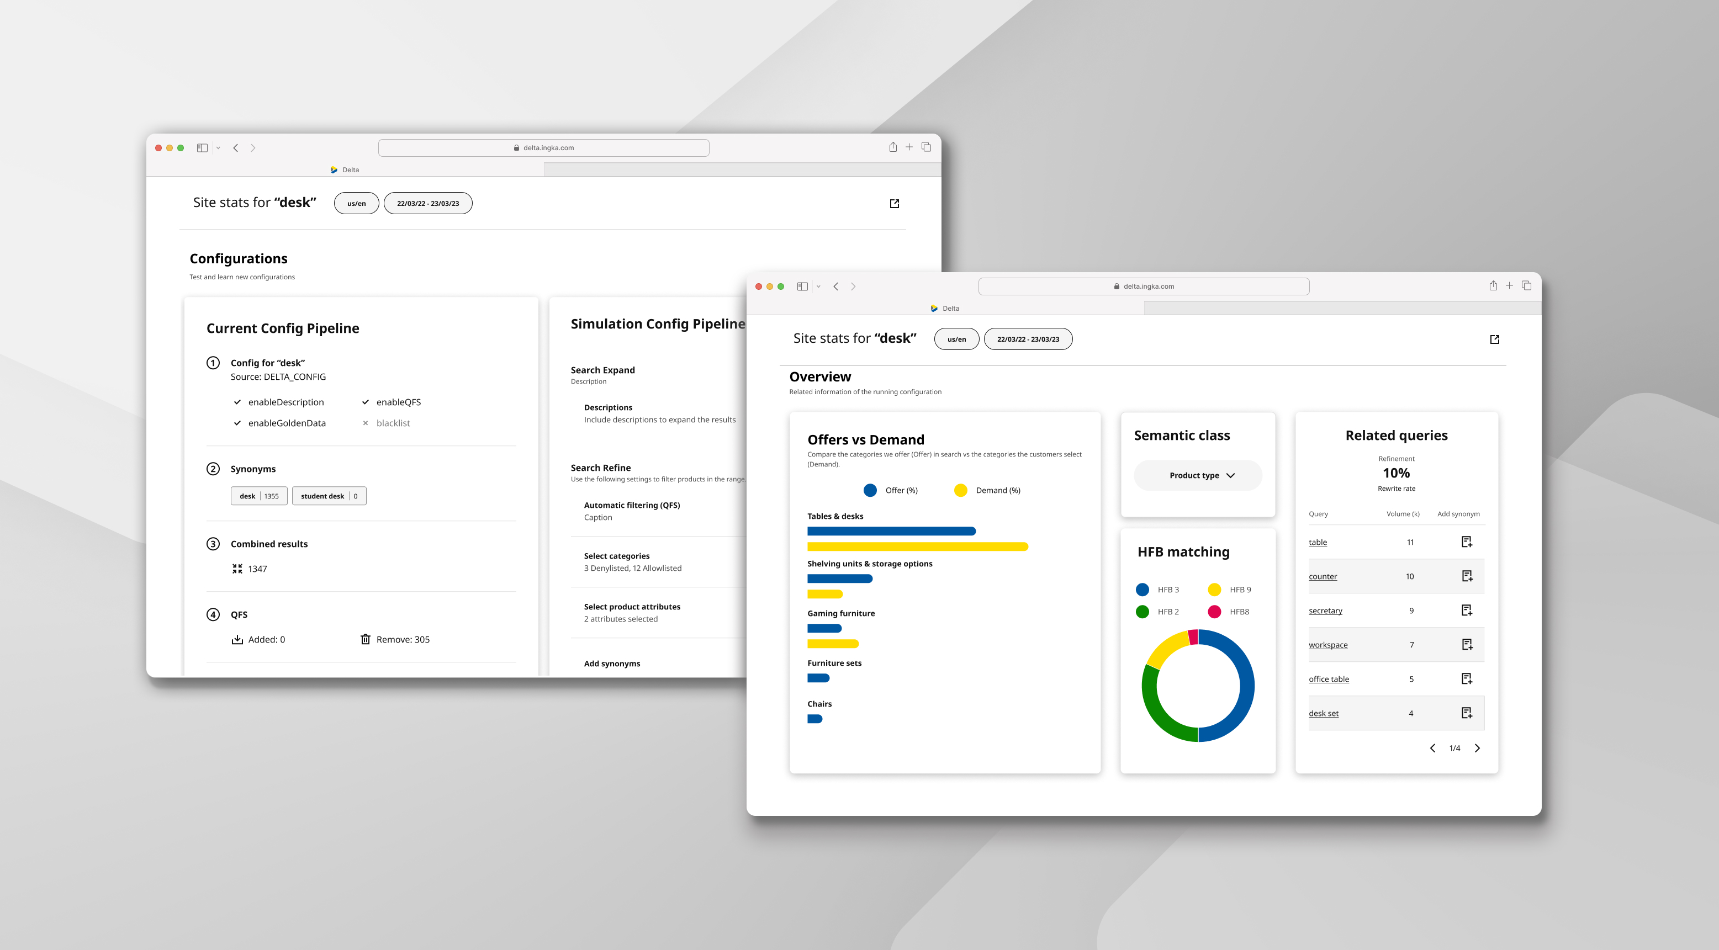Open external link icon in Overview window
The image size is (1719, 950).
(x=1494, y=339)
